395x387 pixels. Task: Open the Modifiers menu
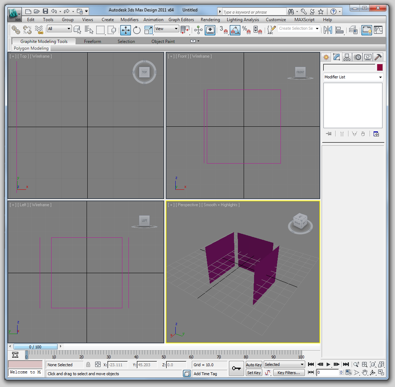pyautogui.click(x=129, y=20)
